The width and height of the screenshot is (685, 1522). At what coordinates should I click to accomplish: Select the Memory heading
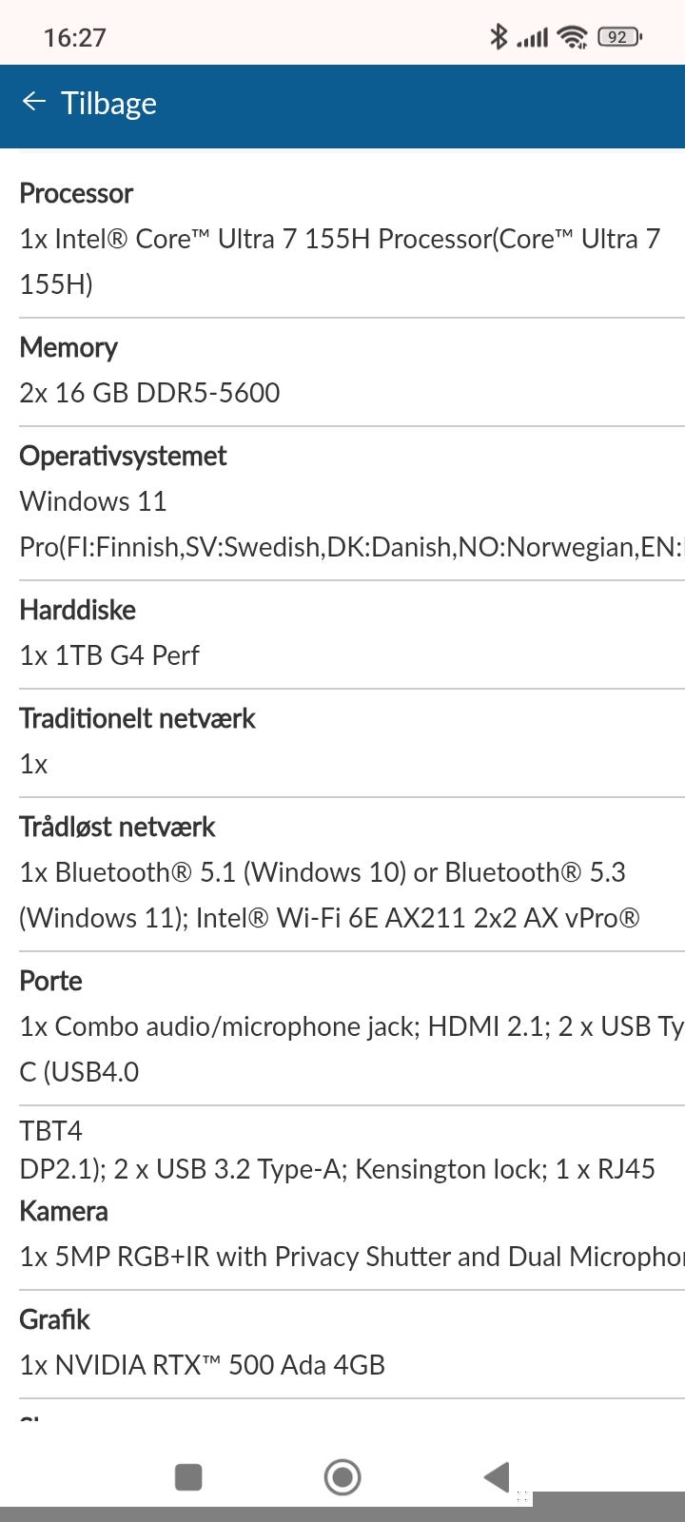[x=68, y=347]
